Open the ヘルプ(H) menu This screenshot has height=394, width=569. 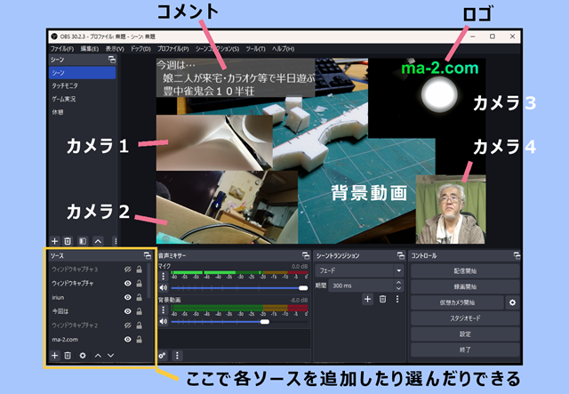283,49
